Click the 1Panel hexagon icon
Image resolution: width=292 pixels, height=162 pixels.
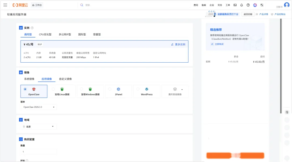118,89
